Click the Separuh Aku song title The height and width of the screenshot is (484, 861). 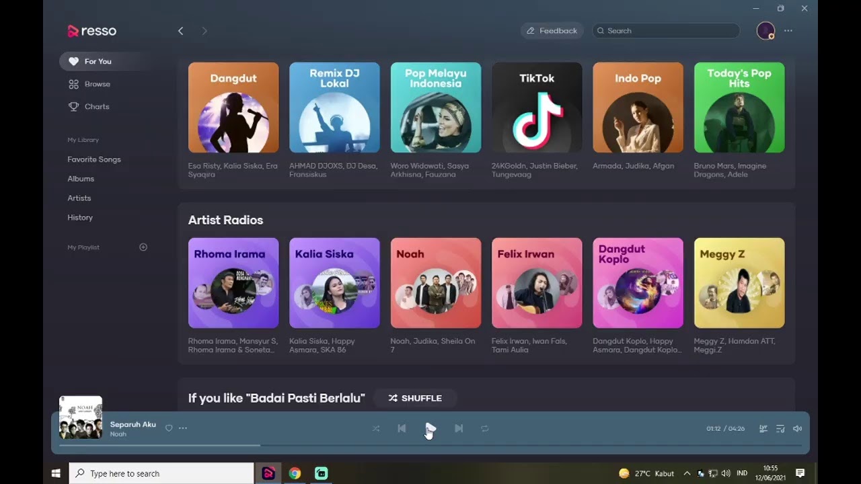(x=133, y=424)
